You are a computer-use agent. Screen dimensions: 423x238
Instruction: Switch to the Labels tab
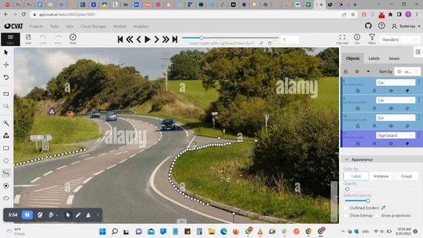(x=374, y=58)
